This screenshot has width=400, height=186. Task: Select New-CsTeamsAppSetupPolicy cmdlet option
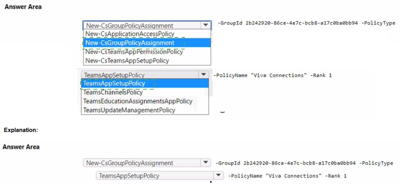[127, 60]
